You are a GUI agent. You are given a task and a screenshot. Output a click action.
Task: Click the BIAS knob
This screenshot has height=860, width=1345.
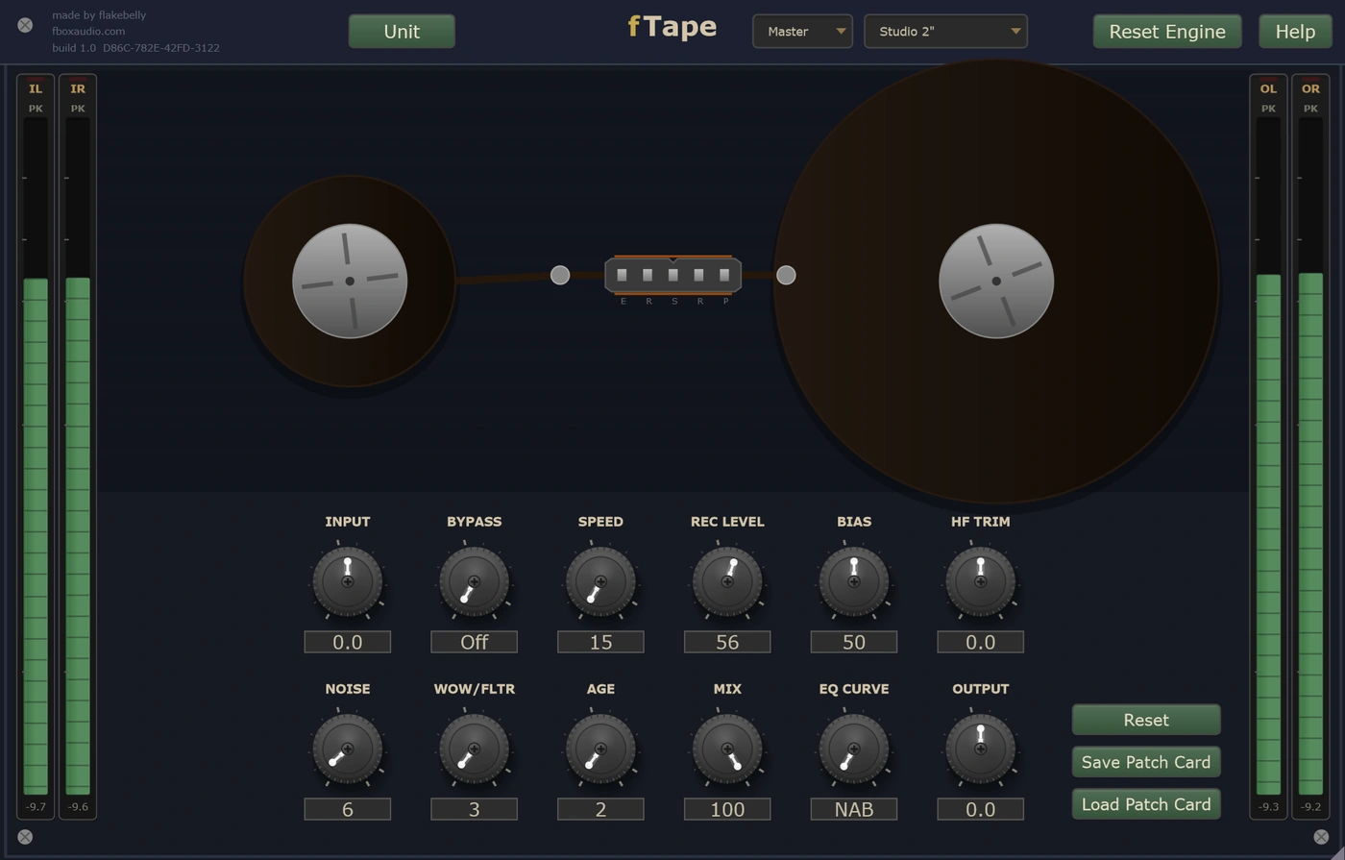[854, 581]
